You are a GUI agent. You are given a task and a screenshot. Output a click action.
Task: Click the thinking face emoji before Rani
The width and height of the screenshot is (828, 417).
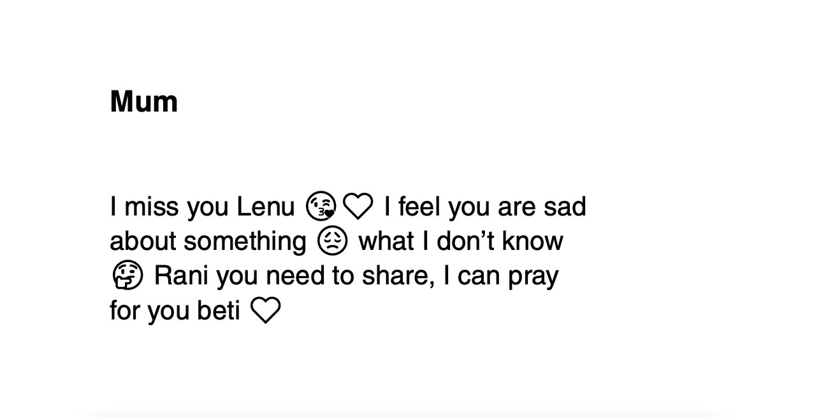click(127, 276)
